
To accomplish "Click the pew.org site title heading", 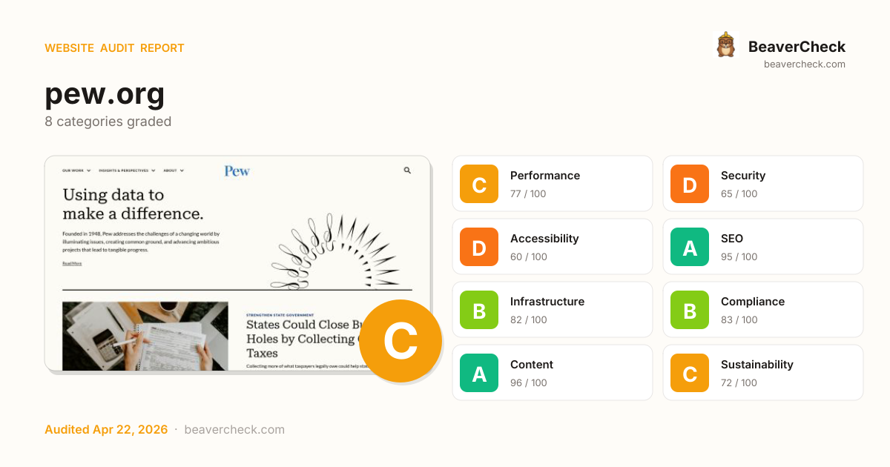I will point(105,94).
